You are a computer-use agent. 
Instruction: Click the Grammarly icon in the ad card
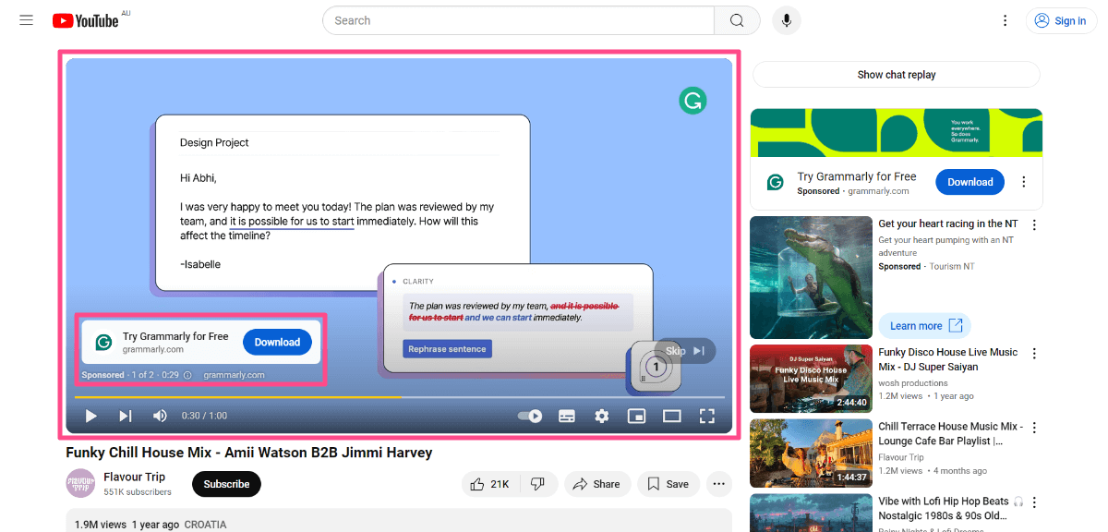(103, 342)
